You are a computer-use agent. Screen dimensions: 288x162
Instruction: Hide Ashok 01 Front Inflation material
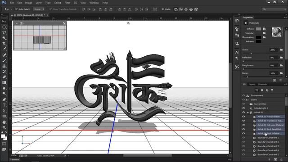click(243, 117)
